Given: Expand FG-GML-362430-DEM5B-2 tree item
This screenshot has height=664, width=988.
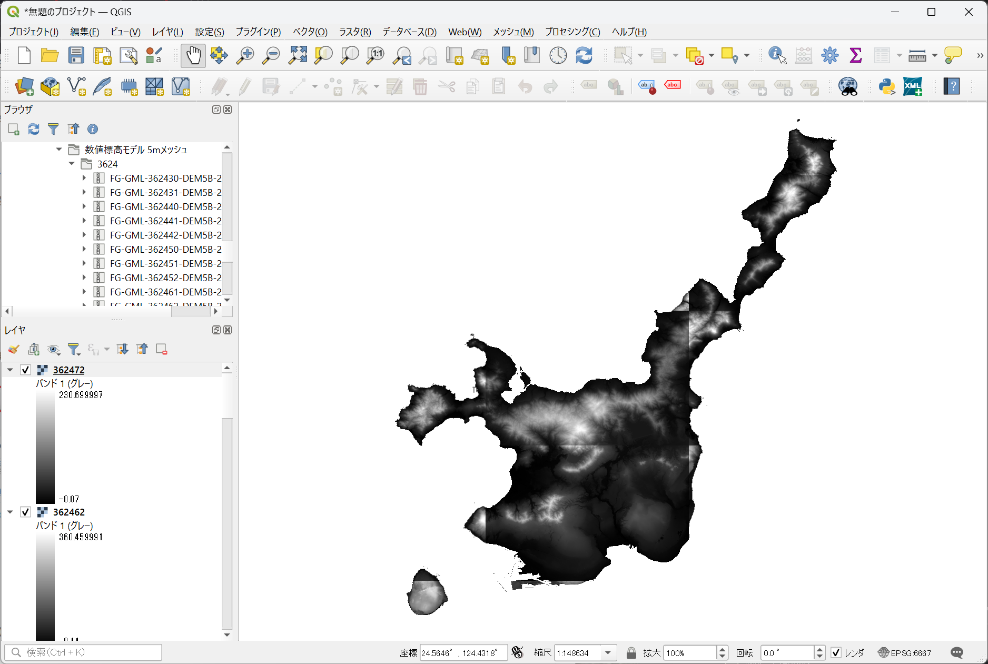Looking at the screenshot, I should tap(84, 178).
